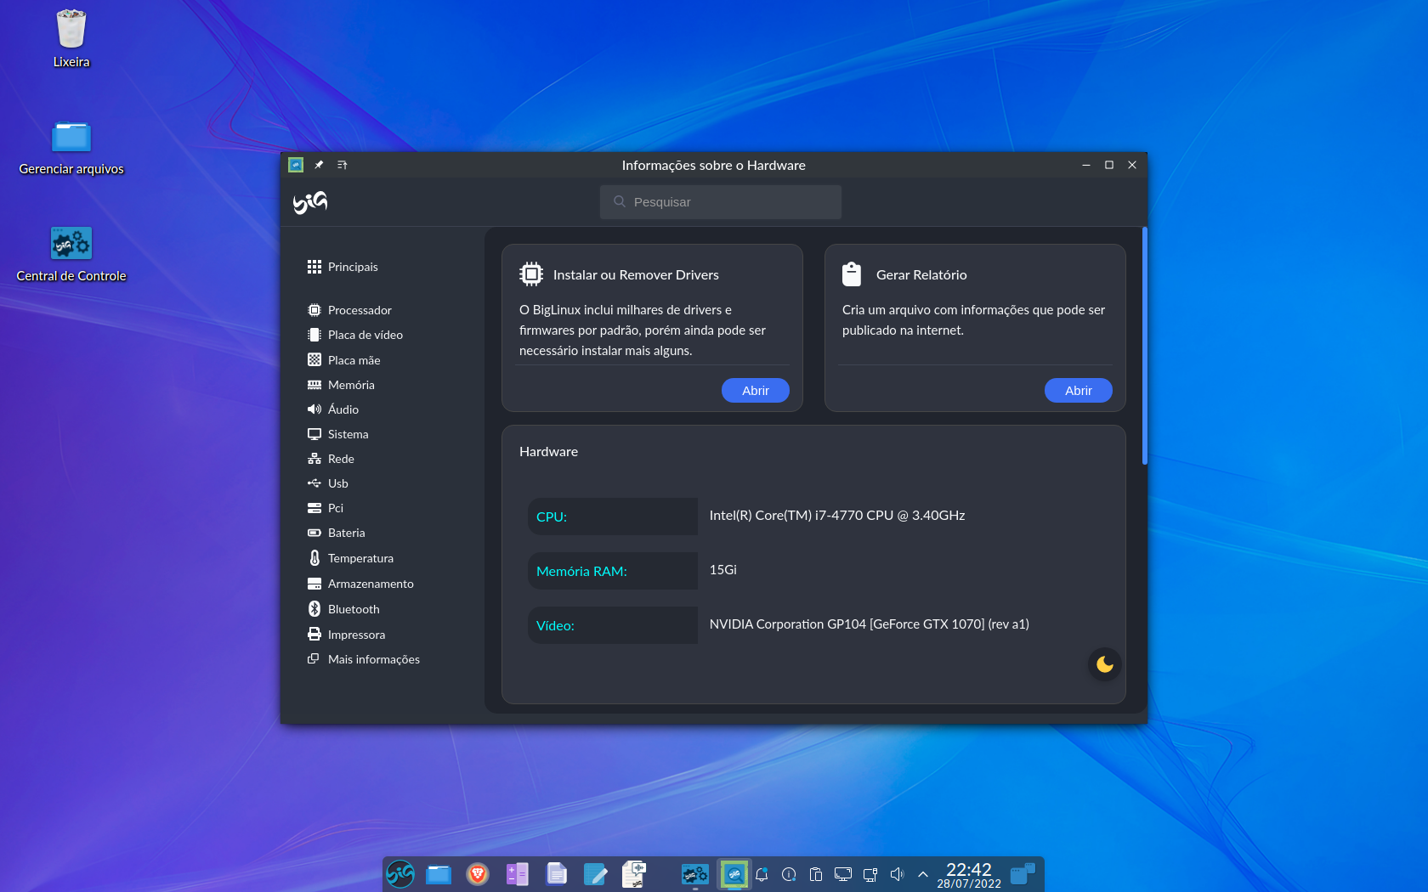Open the Memória category
1428x892 pixels.
click(341, 385)
